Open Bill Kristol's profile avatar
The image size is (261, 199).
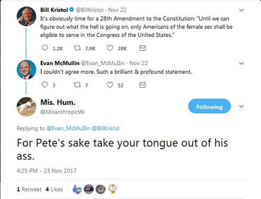(26, 16)
